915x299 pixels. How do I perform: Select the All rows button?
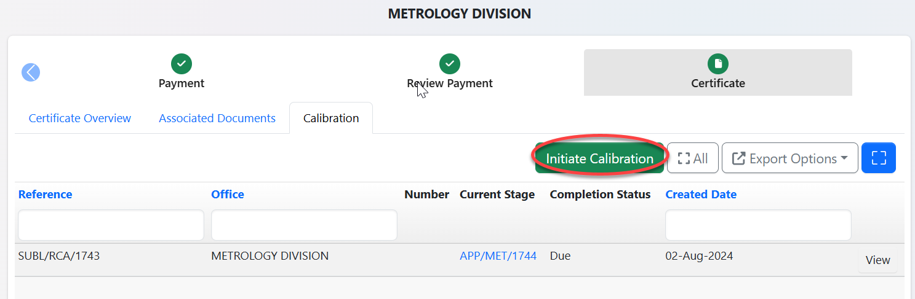(x=693, y=158)
